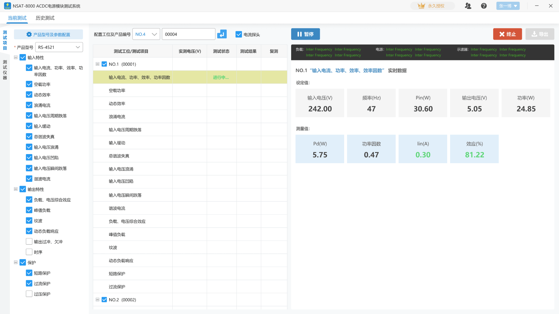This screenshot has width=559, height=314.
Task: Click the NSAT-8000 app logo icon
Action: tap(7, 6)
